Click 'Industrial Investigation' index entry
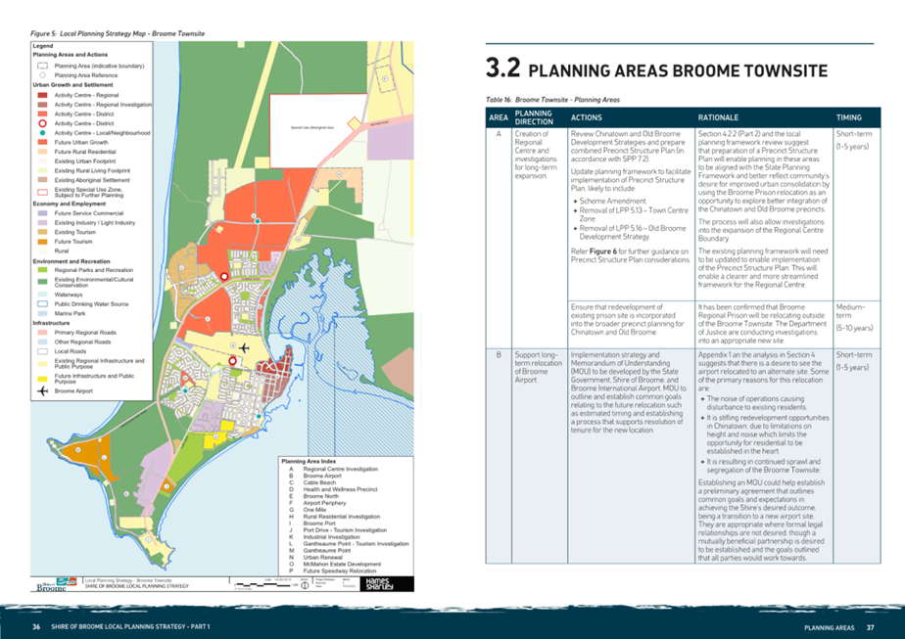The width and height of the screenshot is (905, 639). (x=331, y=537)
